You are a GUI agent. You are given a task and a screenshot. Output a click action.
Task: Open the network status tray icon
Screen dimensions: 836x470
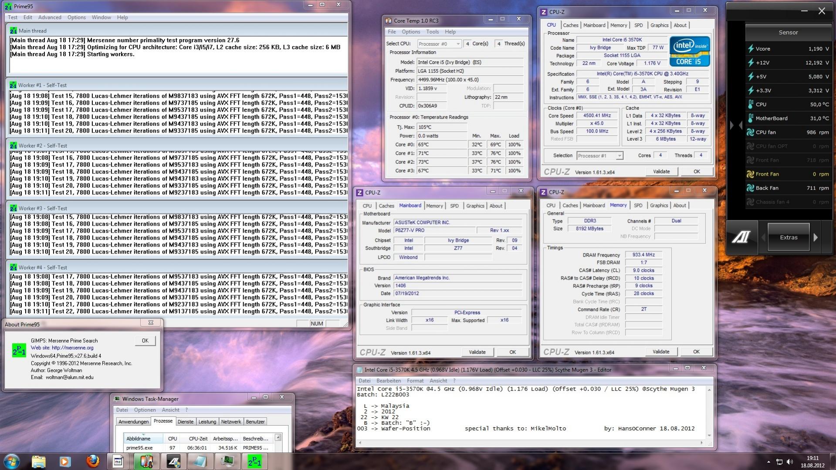[x=779, y=462]
